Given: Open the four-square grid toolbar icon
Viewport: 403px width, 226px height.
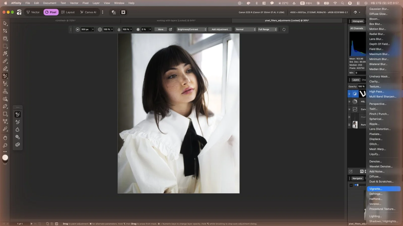Looking at the screenshot, I should (x=123, y=12).
